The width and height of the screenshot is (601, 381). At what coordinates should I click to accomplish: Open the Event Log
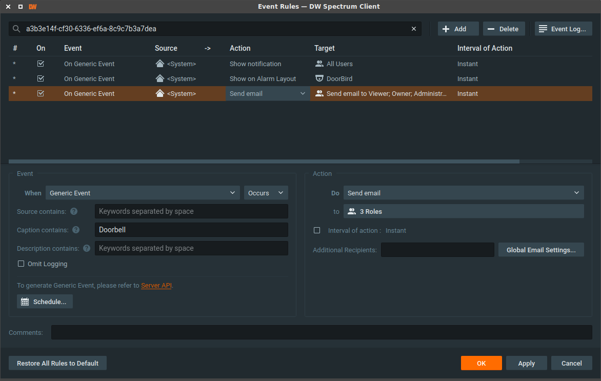pyautogui.click(x=564, y=29)
